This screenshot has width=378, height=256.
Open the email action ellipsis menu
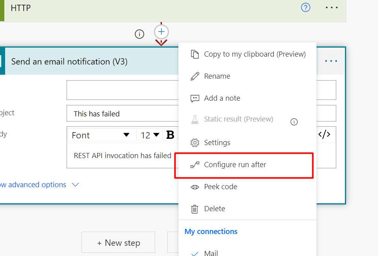[331, 61]
